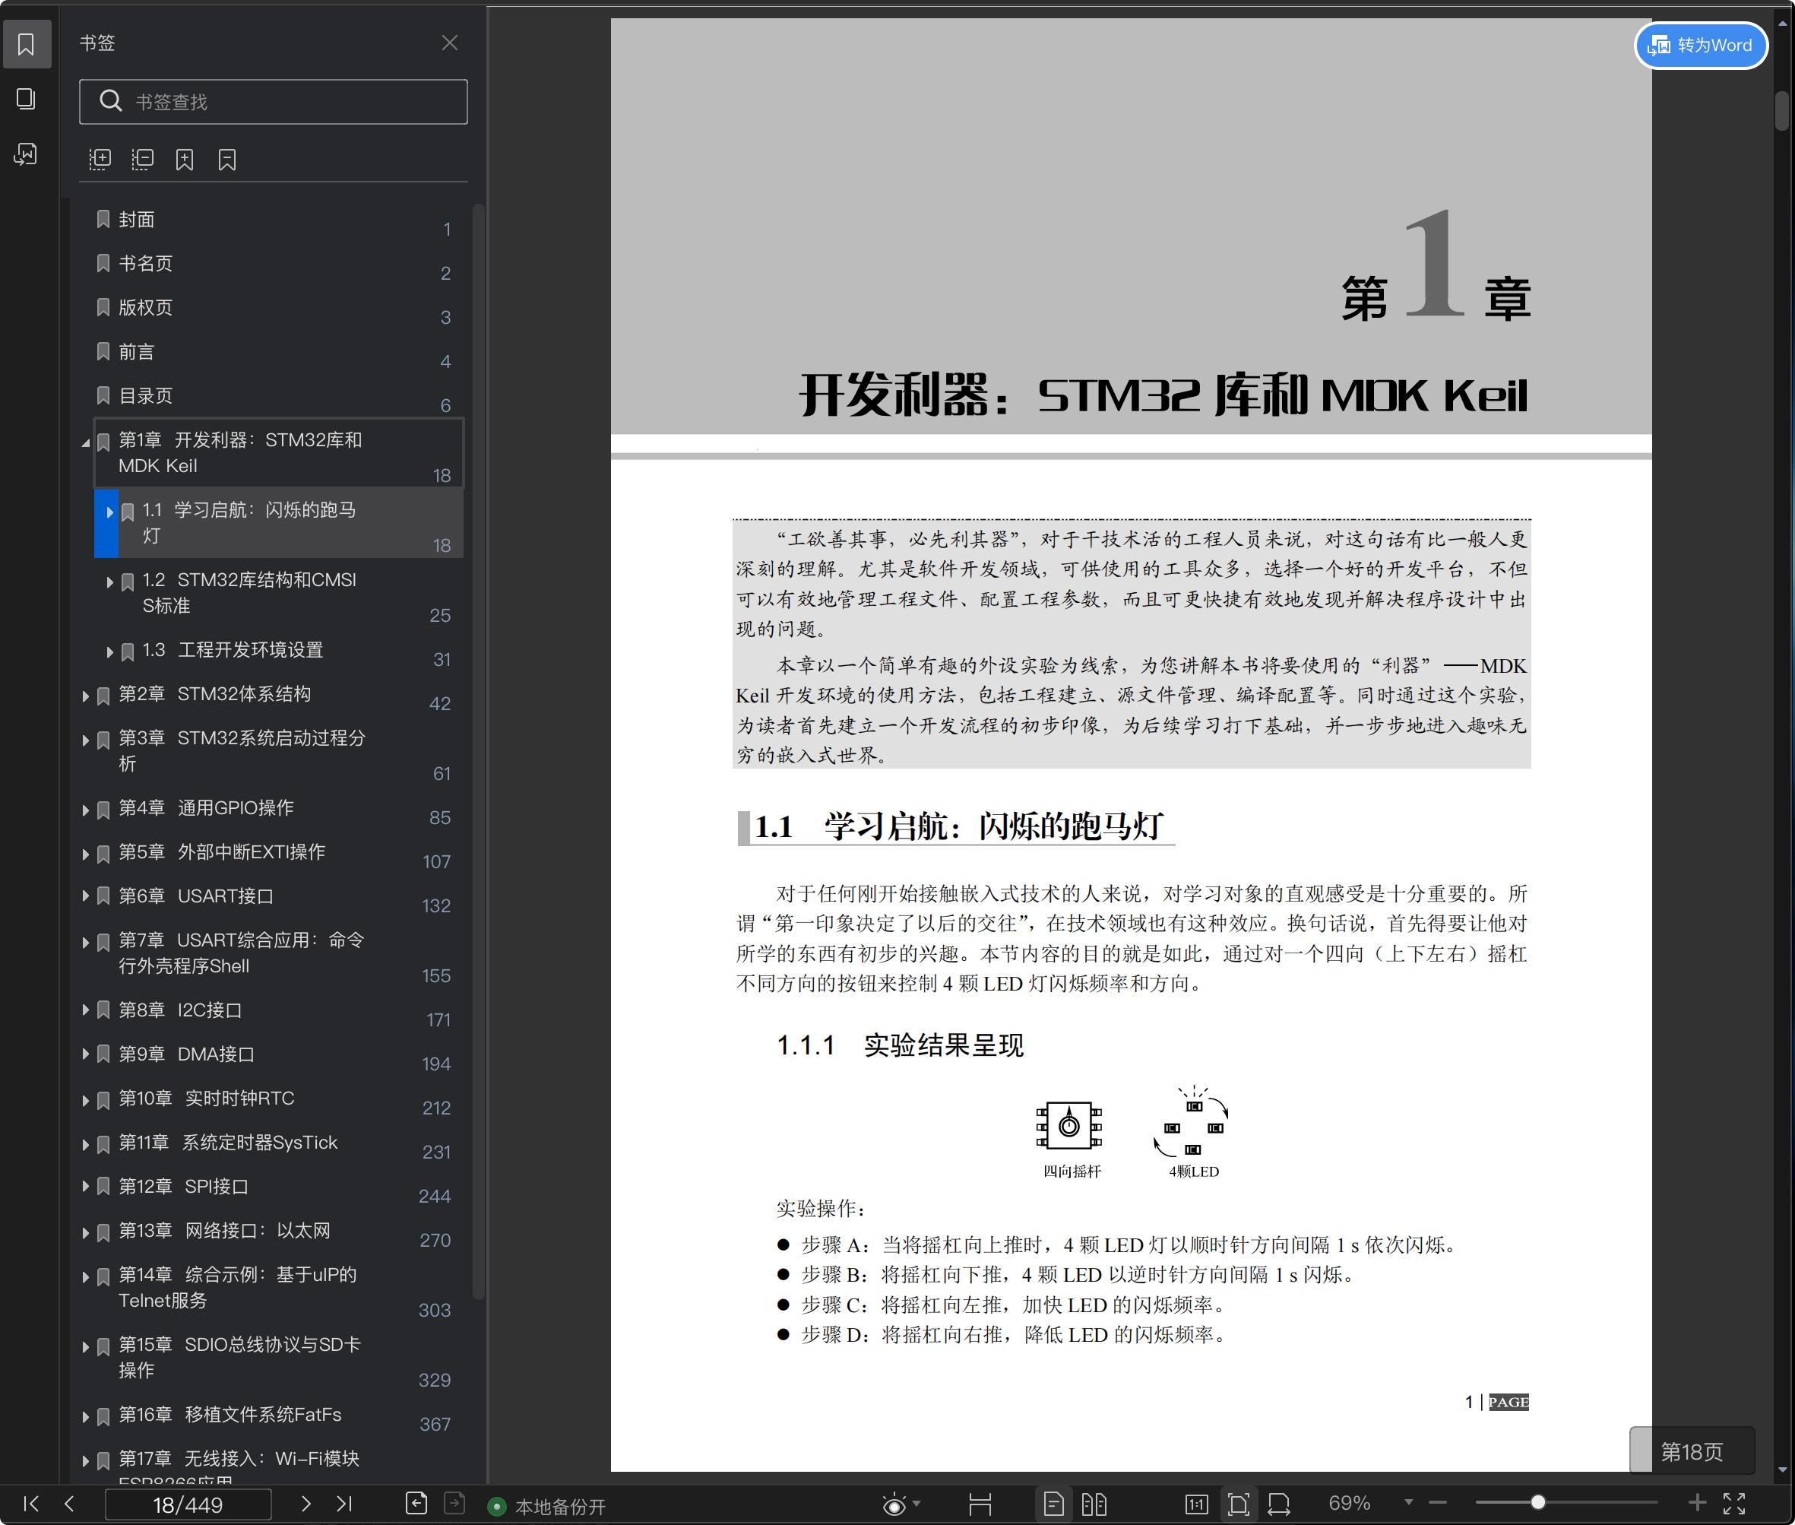Screen dimensions: 1795x1525
Task: Click the 转为Word button
Action: tap(1701, 45)
